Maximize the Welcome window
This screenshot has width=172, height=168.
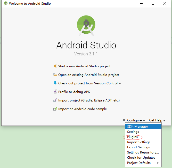pos(153,3)
